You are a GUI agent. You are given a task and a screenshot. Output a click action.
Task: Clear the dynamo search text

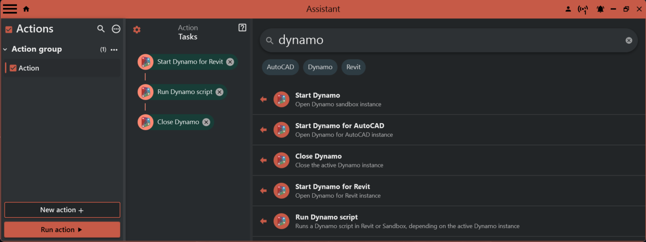[629, 40]
